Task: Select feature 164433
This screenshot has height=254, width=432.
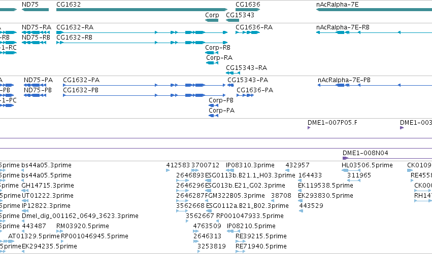Action: pyautogui.click(x=301, y=180)
